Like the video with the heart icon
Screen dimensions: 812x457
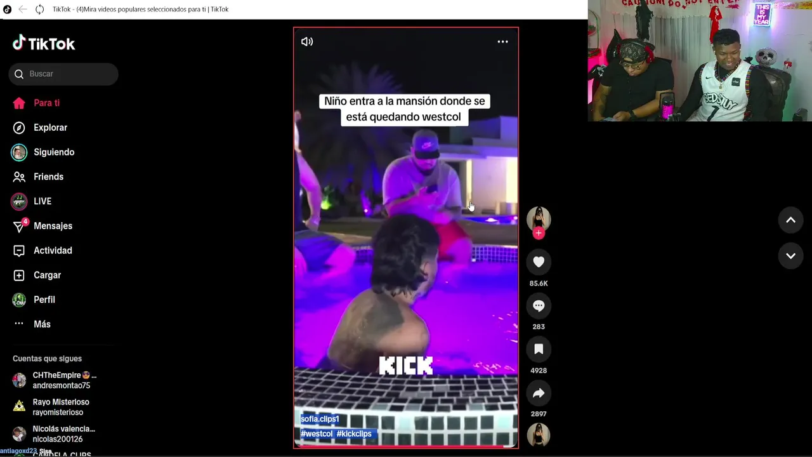click(539, 262)
